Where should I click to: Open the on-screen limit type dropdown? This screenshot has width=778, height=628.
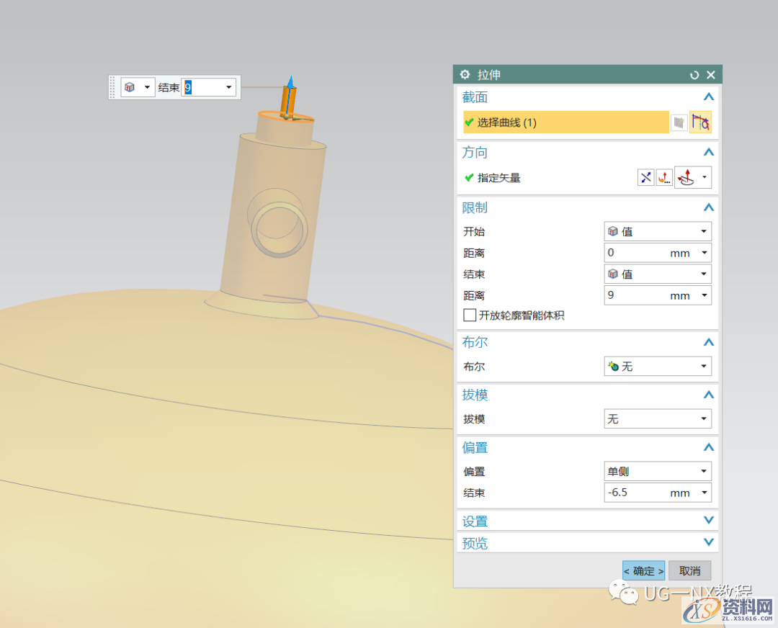[138, 87]
